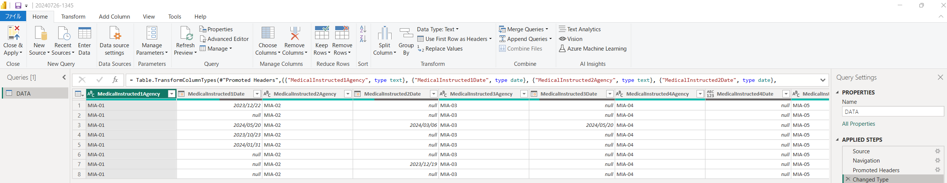The image size is (947, 183).
Task: Collapse the PROPERTIES section
Action: click(x=837, y=92)
